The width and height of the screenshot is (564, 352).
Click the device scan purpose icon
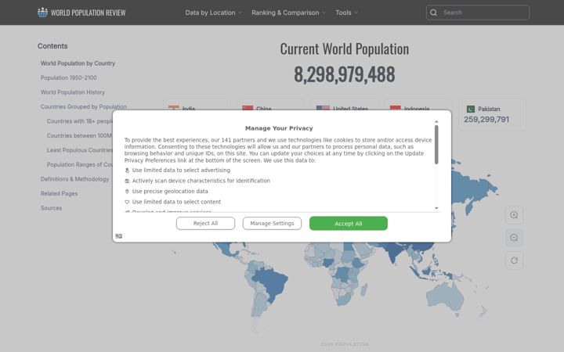point(127,181)
